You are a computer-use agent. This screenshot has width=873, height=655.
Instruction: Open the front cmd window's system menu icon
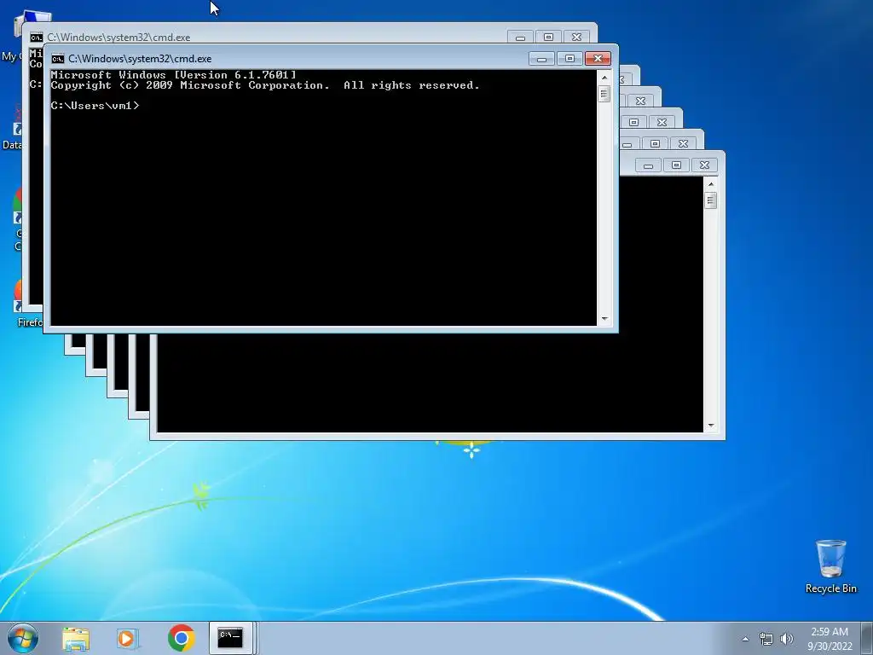click(57, 59)
